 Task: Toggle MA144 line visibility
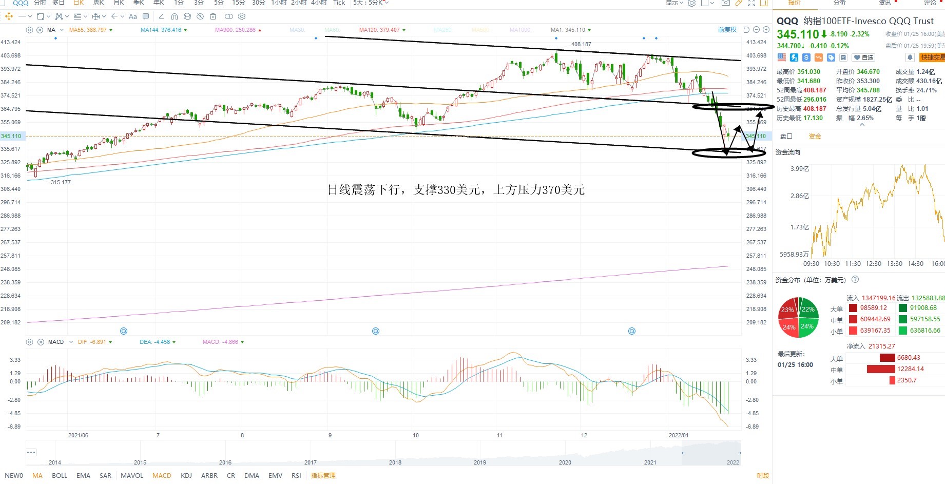(x=163, y=30)
